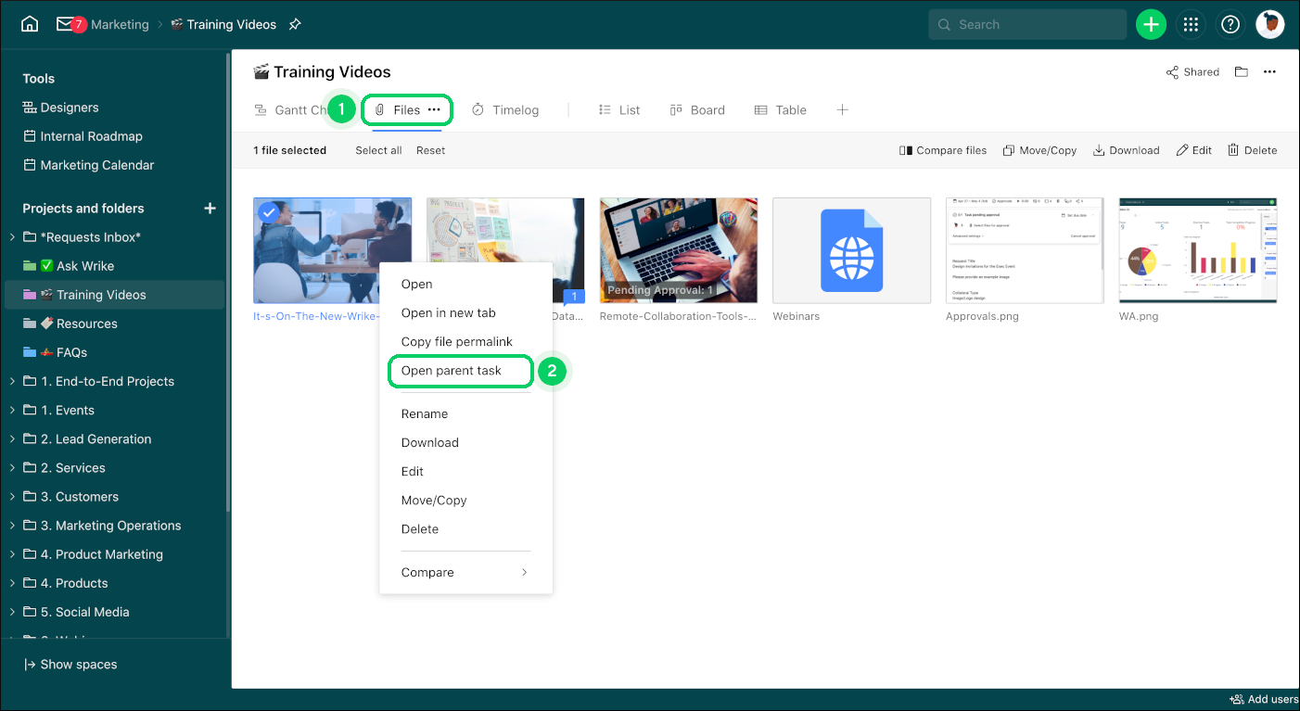This screenshot has height=711, width=1300.
Task: Click the Shared icon button
Action: point(1192,72)
